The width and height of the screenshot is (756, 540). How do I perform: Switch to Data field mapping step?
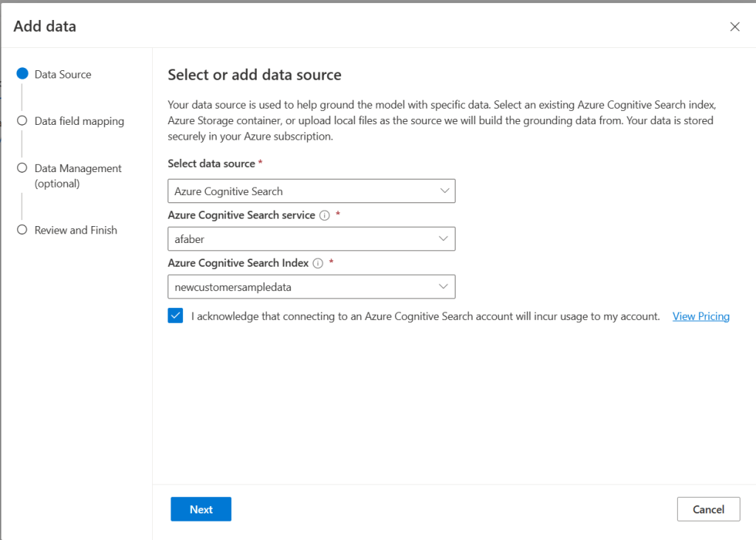79,121
